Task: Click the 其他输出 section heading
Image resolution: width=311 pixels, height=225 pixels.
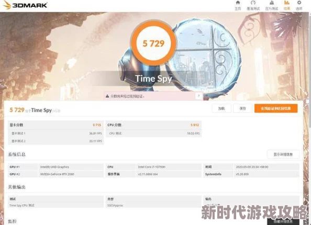Action: click(17, 187)
